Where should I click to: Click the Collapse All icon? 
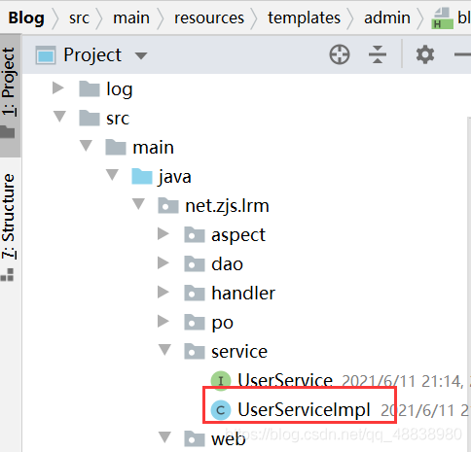tap(378, 54)
